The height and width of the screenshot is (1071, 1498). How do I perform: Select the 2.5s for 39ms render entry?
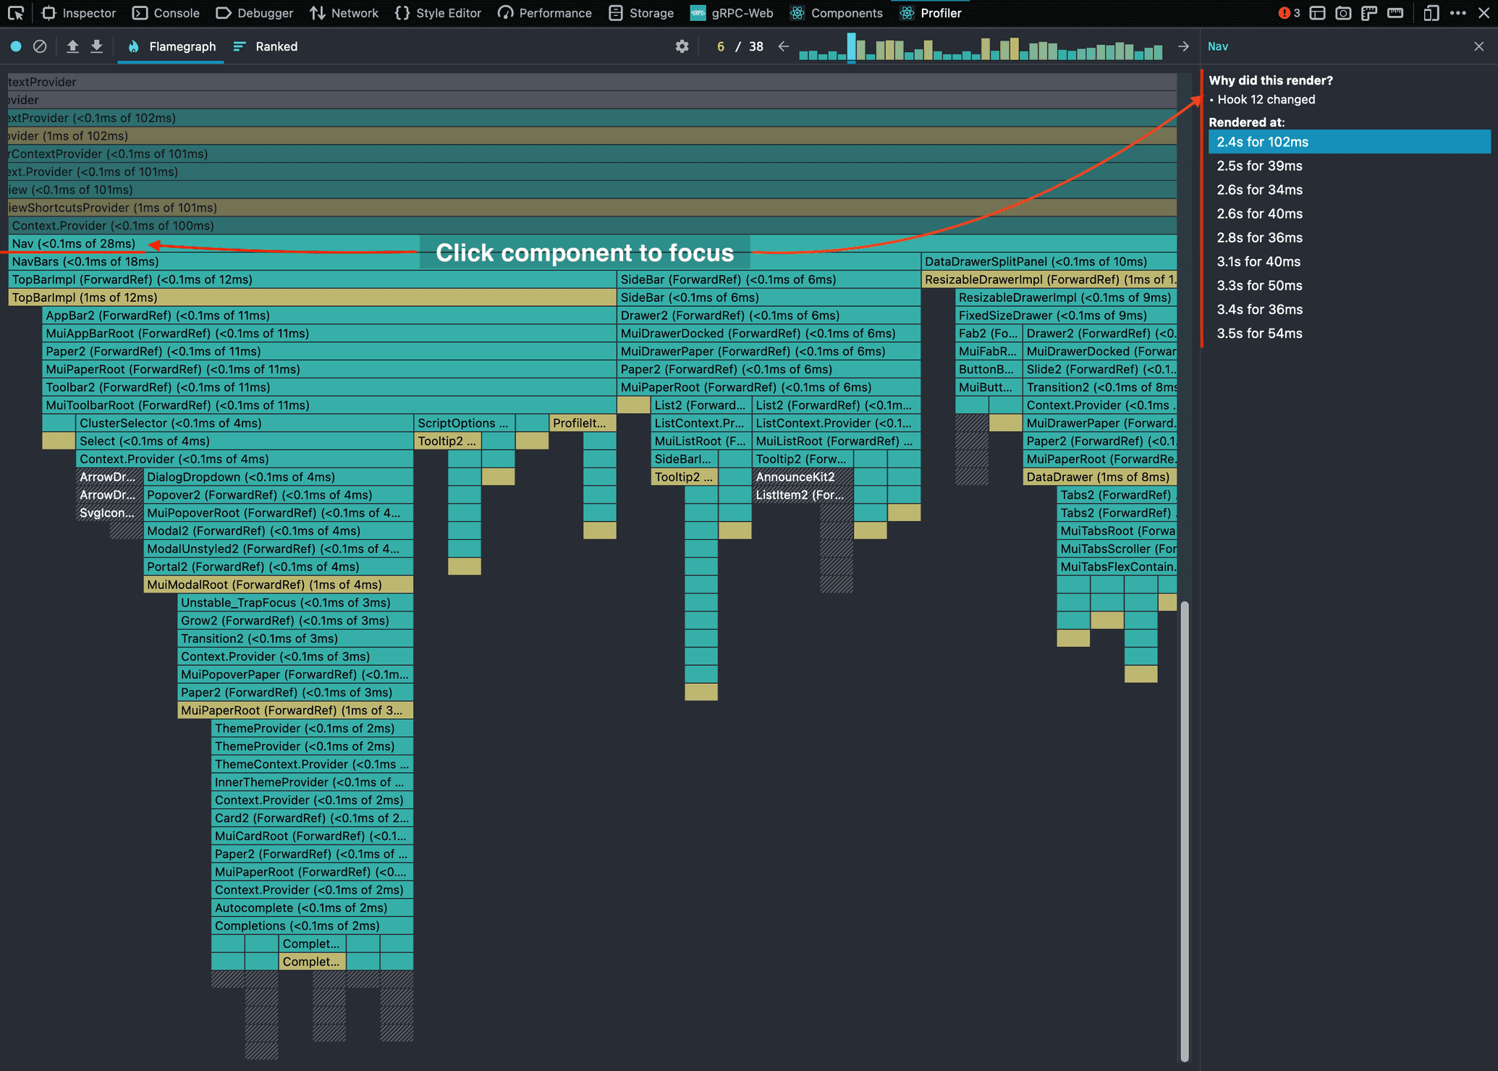pos(1259,166)
